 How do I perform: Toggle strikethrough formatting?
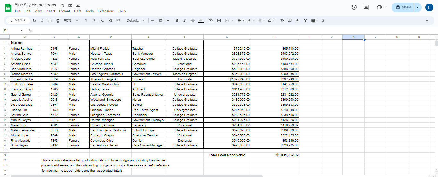192,20
